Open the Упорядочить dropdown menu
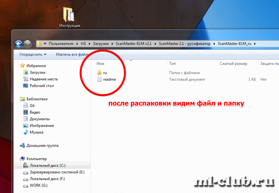This screenshot has width=279, height=193. [33, 54]
